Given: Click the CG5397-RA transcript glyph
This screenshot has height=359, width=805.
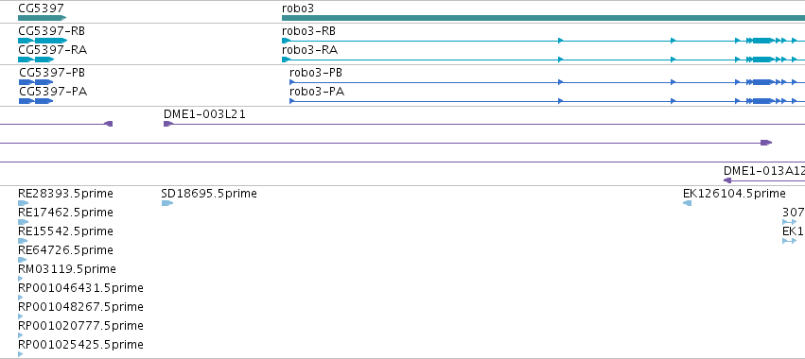Looking at the screenshot, I should coord(36,60).
